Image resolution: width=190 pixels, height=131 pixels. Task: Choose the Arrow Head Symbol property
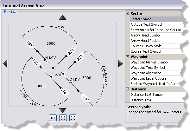(145, 35)
